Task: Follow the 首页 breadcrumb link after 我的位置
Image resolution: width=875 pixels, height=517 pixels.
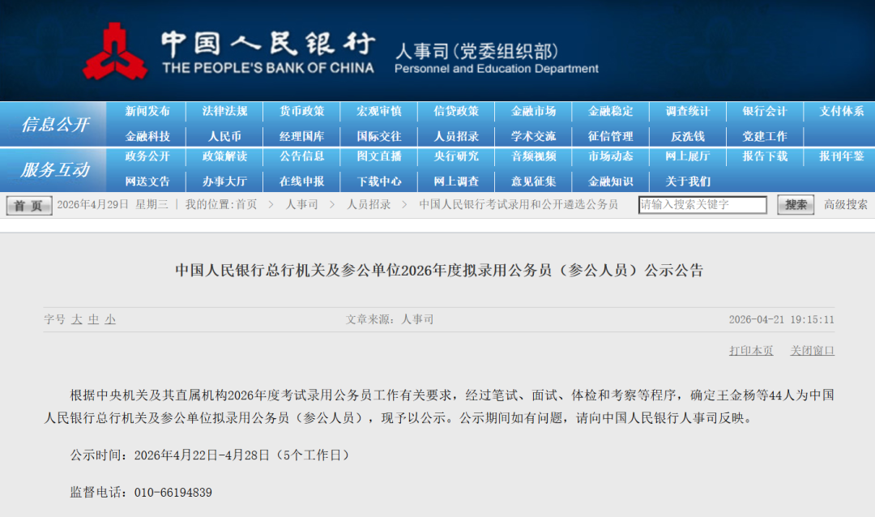Action: point(246,204)
